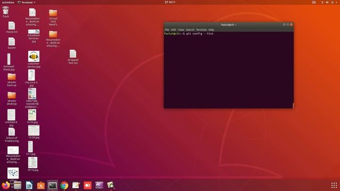Select the Trash icon on the desktop

pyautogui.click(x=6, y=12)
